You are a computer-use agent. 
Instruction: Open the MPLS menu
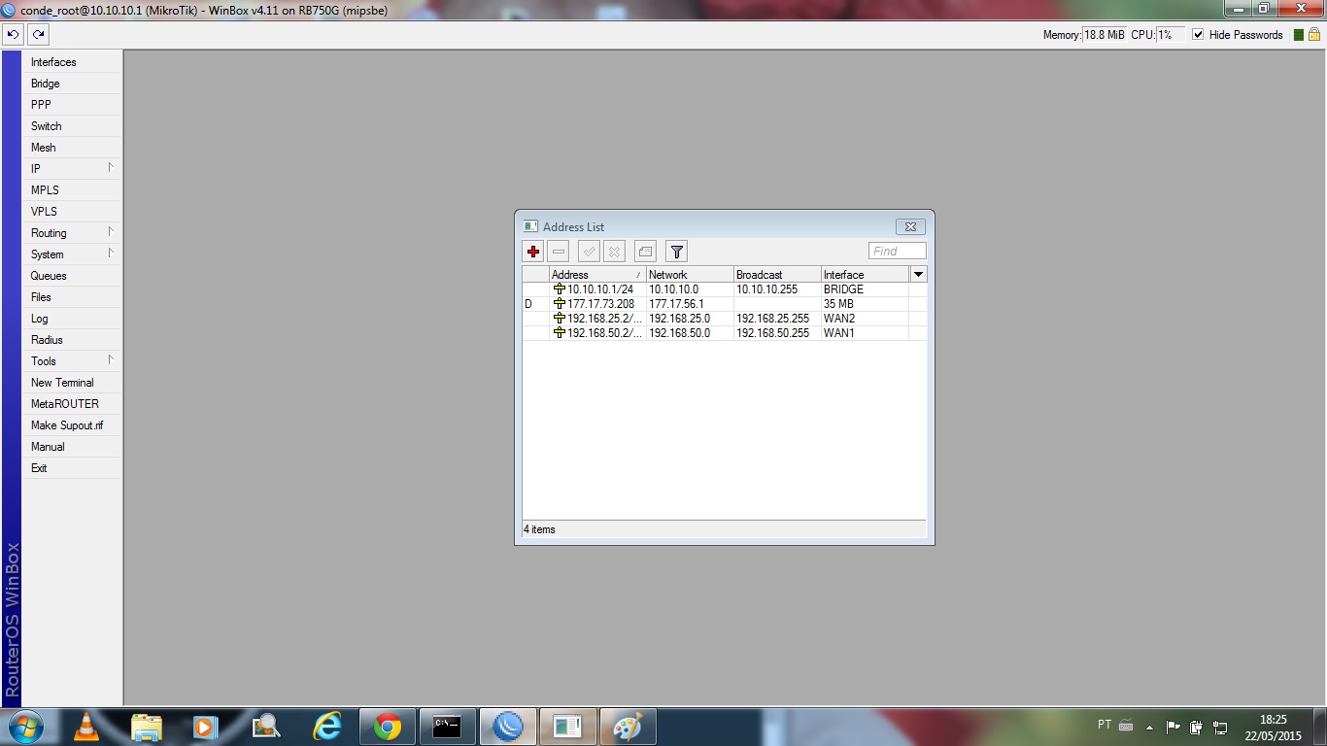[x=72, y=190]
